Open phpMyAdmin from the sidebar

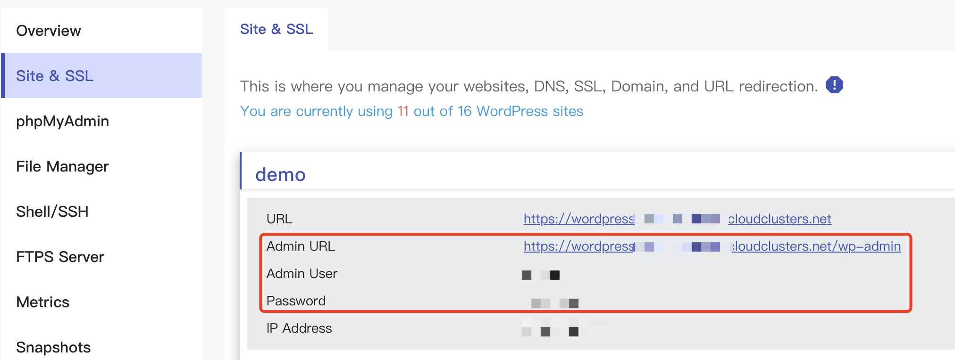(x=62, y=121)
